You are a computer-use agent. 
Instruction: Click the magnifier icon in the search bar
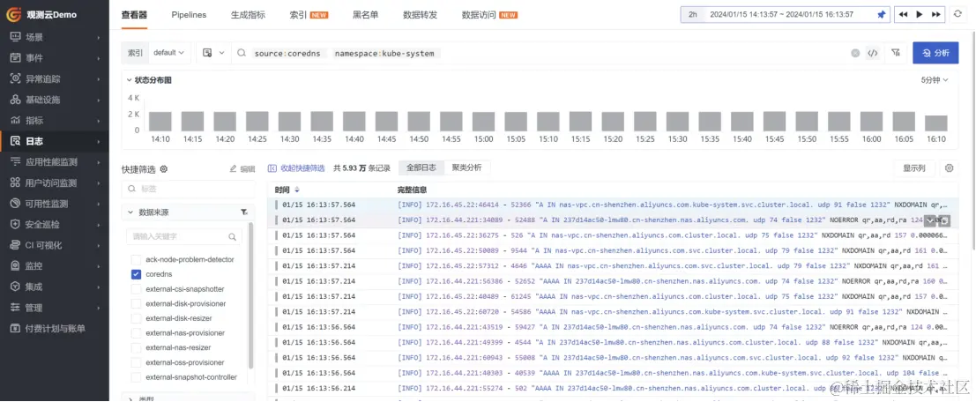click(242, 53)
